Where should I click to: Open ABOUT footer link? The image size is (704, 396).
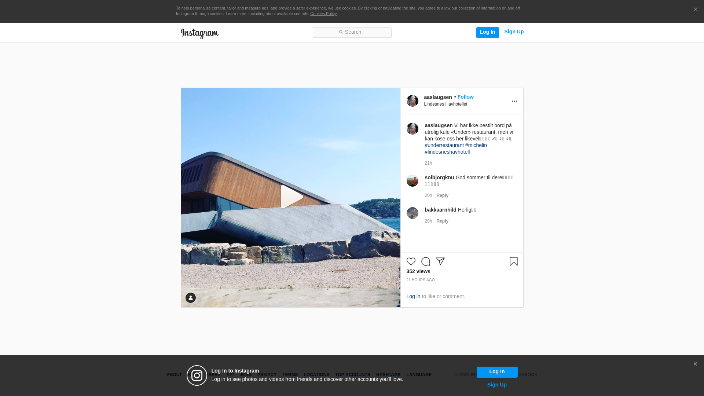tap(174, 375)
